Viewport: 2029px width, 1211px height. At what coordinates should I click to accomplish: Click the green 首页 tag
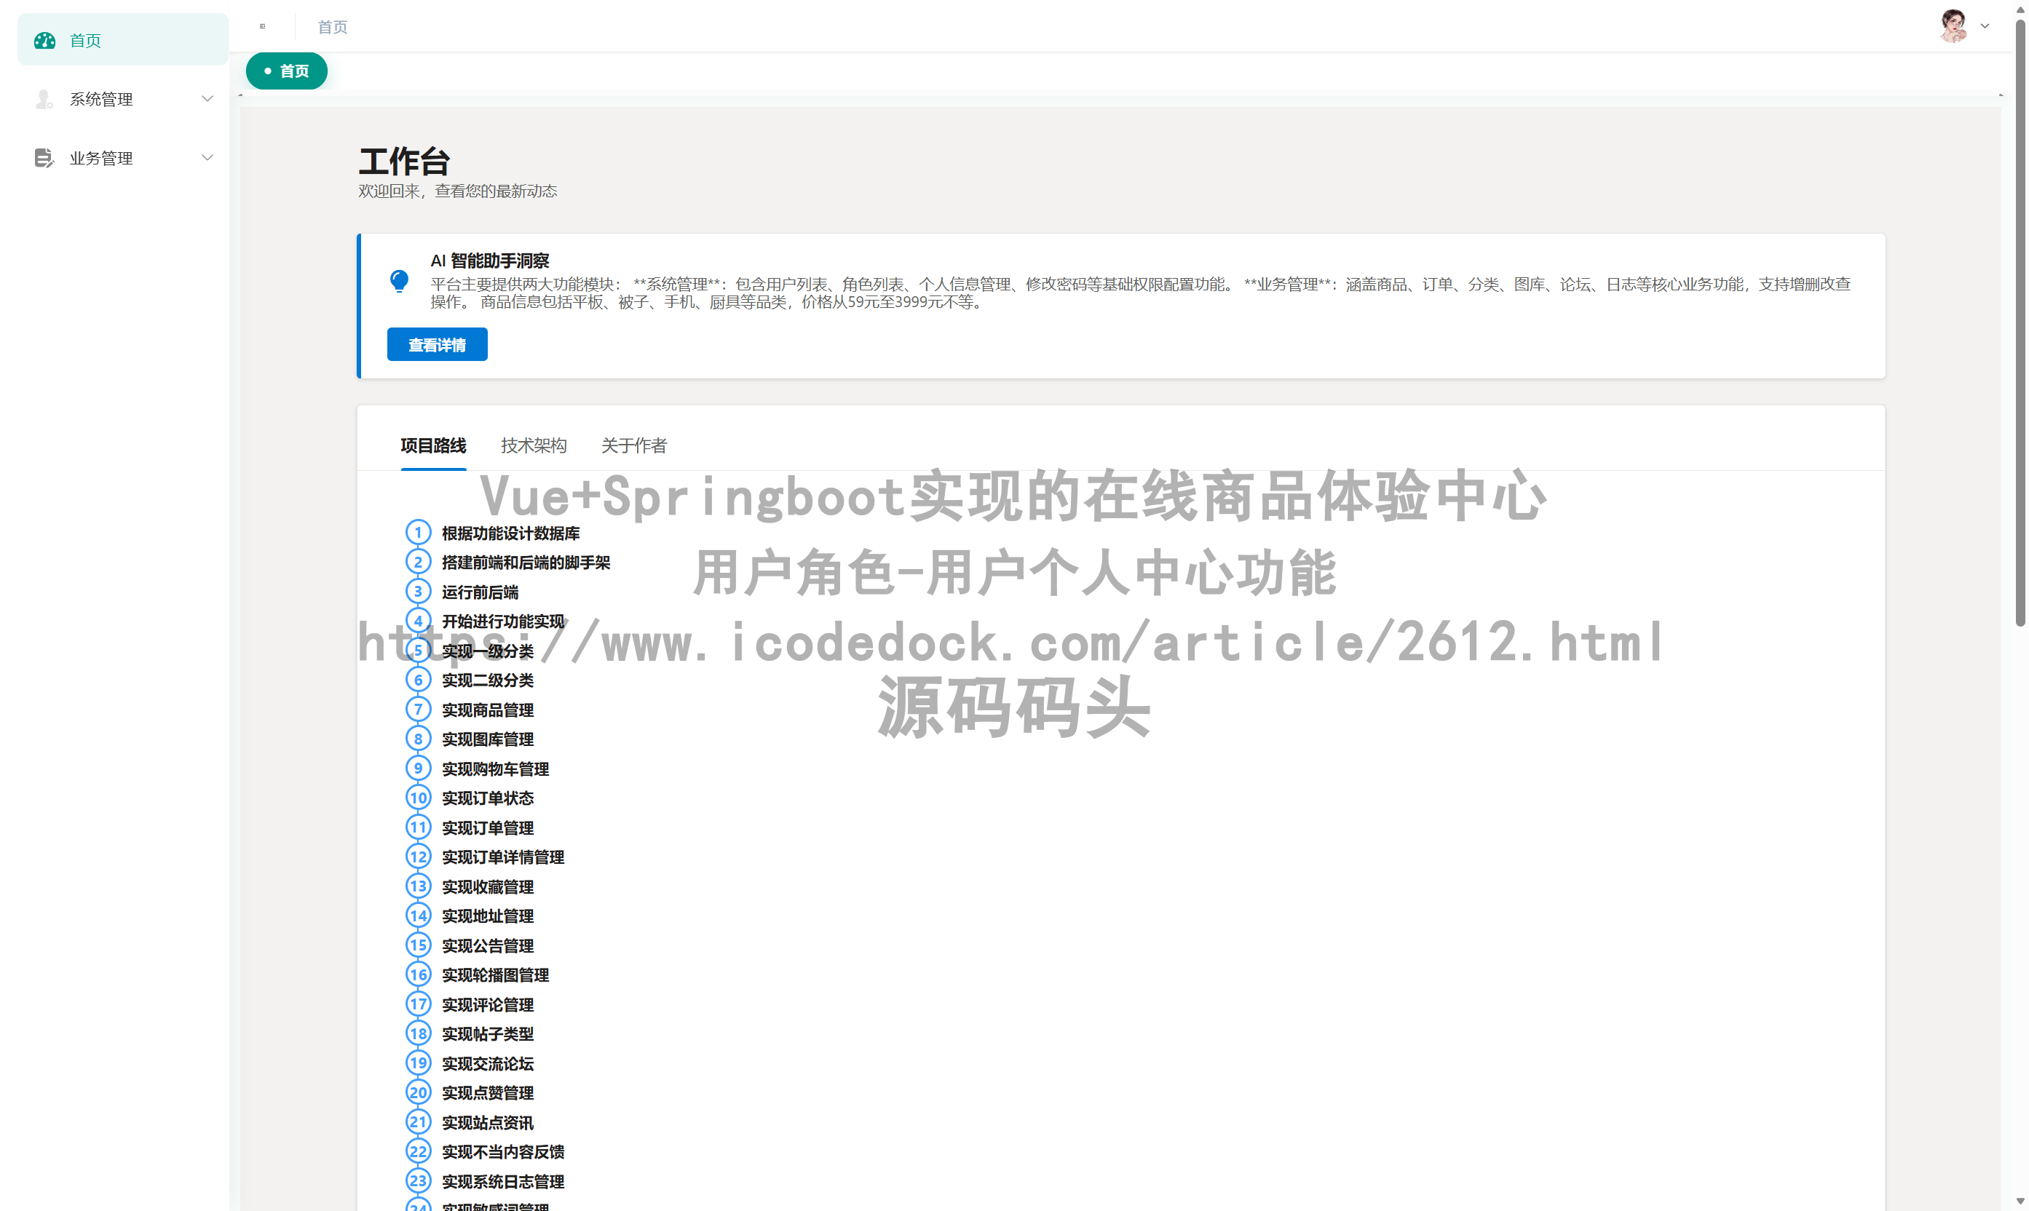[x=286, y=71]
